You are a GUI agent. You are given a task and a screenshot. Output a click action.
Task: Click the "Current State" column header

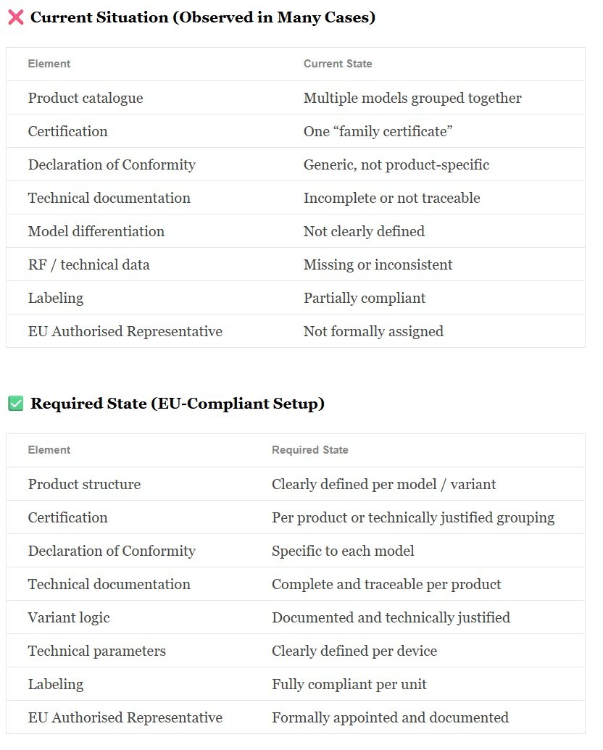tap(337, 64)
